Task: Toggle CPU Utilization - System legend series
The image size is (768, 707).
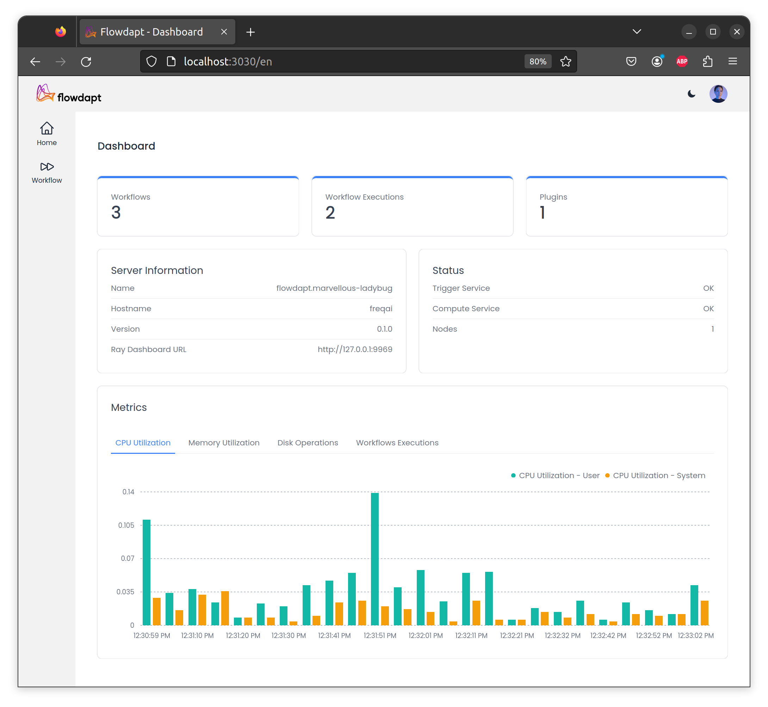Action: [x=655, y=476]
